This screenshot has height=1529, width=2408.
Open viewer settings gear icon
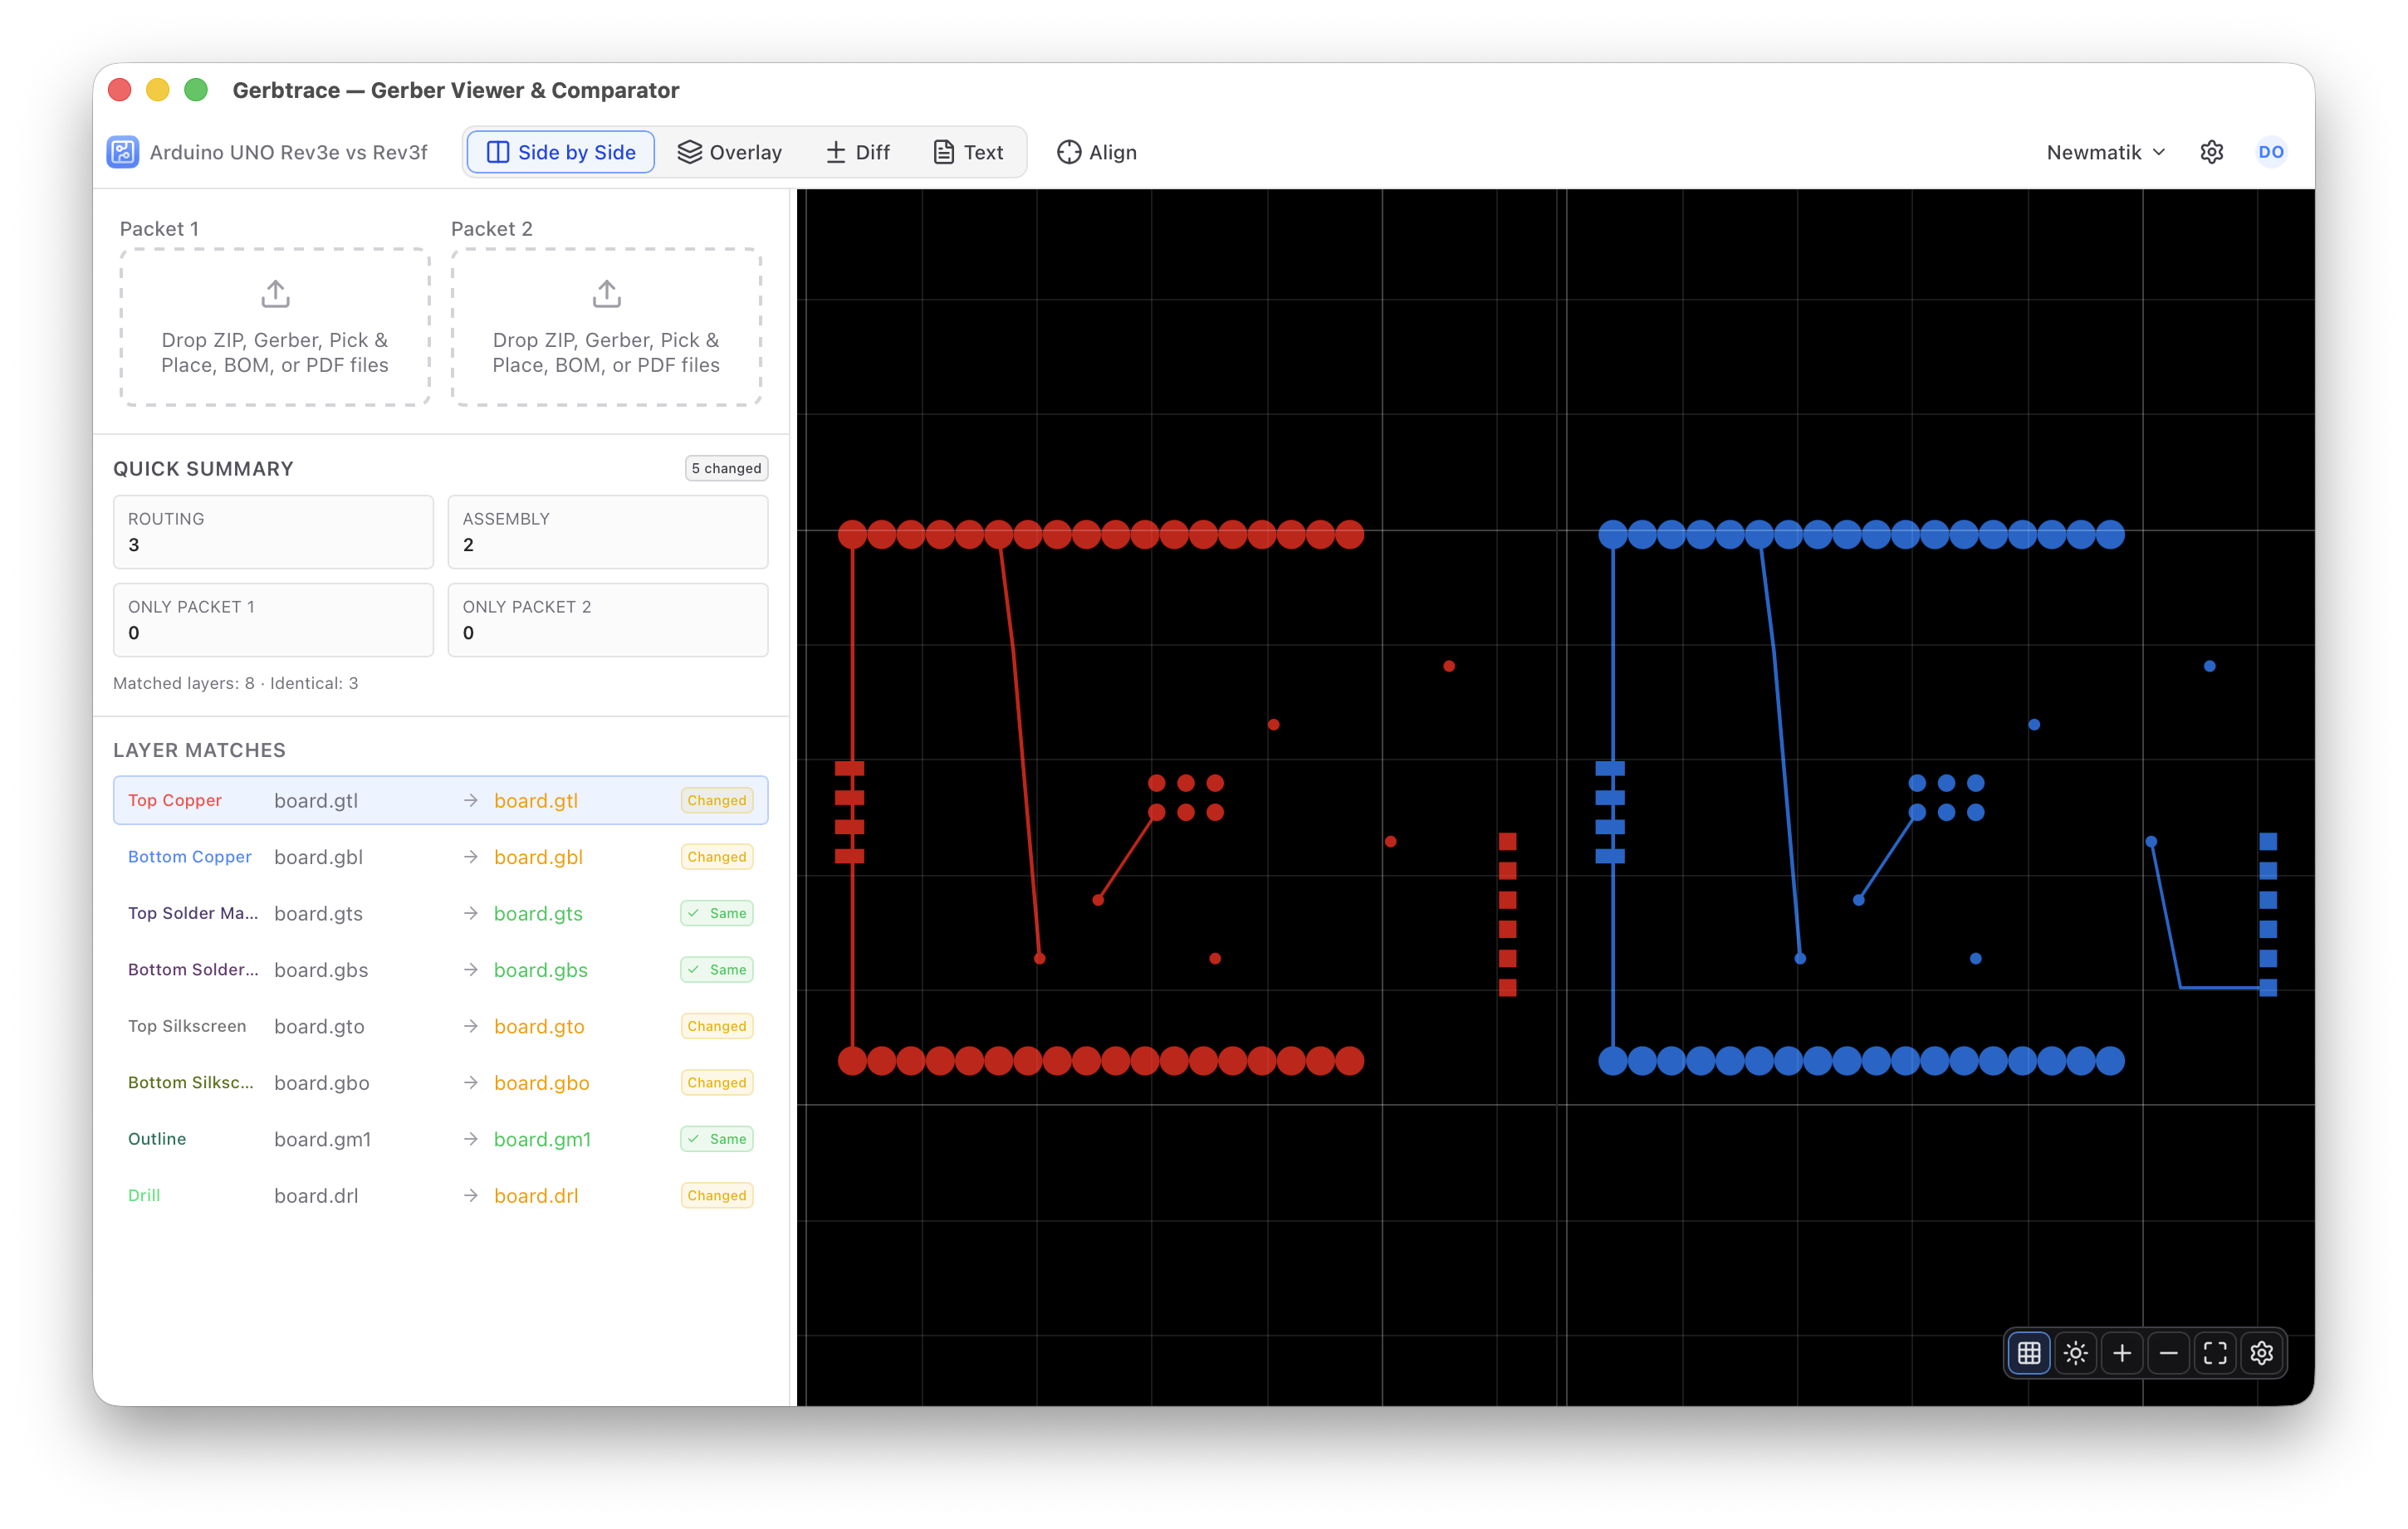pos(2262,1353)
